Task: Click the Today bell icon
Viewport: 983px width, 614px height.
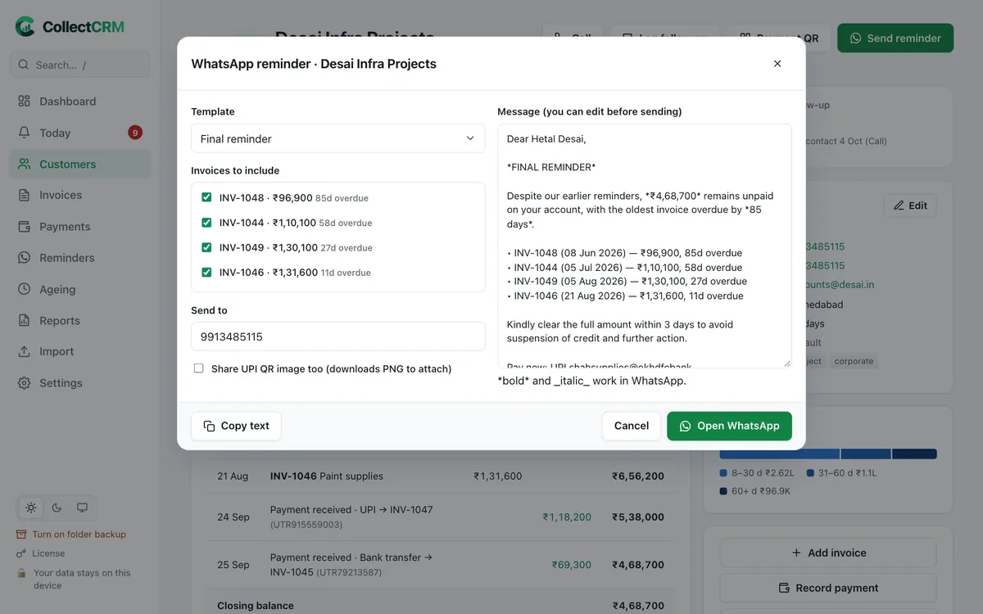Action: (24, 133)
